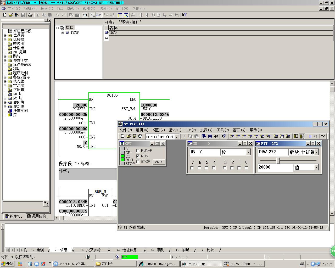Insert a normally open contact
The width and height of the screenshot is (335, 268).
pyautogui.click(x=141, y=15)
